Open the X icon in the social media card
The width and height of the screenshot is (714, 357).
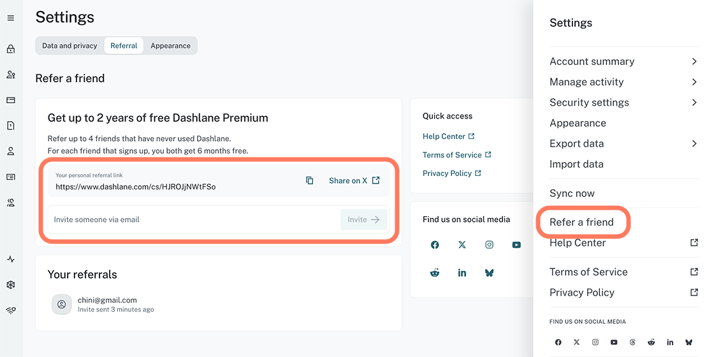click(462, 245)
